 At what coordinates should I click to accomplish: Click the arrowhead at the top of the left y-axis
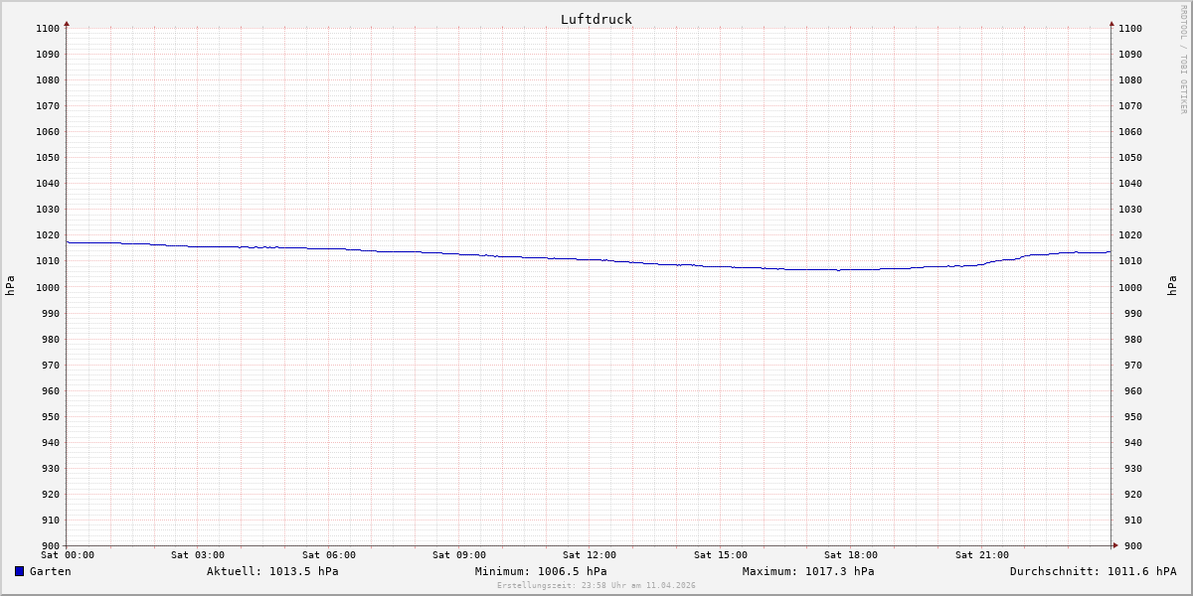(67, 23)
